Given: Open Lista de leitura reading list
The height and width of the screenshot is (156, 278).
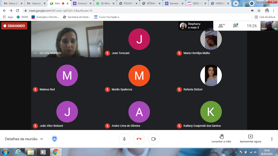Looking at the screenshot, I should coord(265,17).
